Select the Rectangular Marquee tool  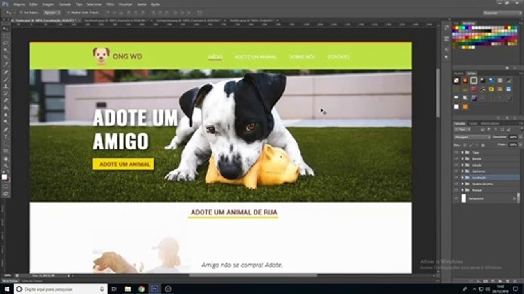coord(6,36)
